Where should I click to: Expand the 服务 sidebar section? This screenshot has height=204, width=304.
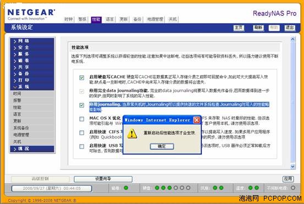pos(32,54)
